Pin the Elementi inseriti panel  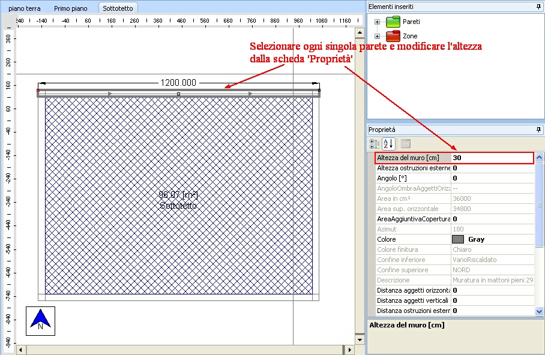pos(538,7)
